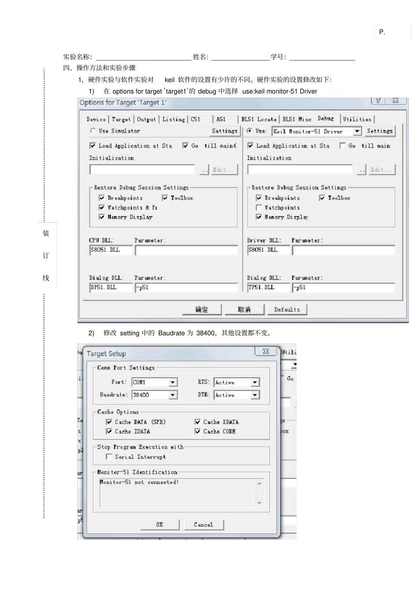The image size is (419, 594).
Task: Expand the Keil Monitor-51 Driver dropdown
Action: (x=357, y=131)
